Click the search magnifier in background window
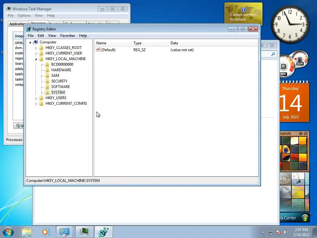Screen dimensions: 317x238 click(273, 54)
